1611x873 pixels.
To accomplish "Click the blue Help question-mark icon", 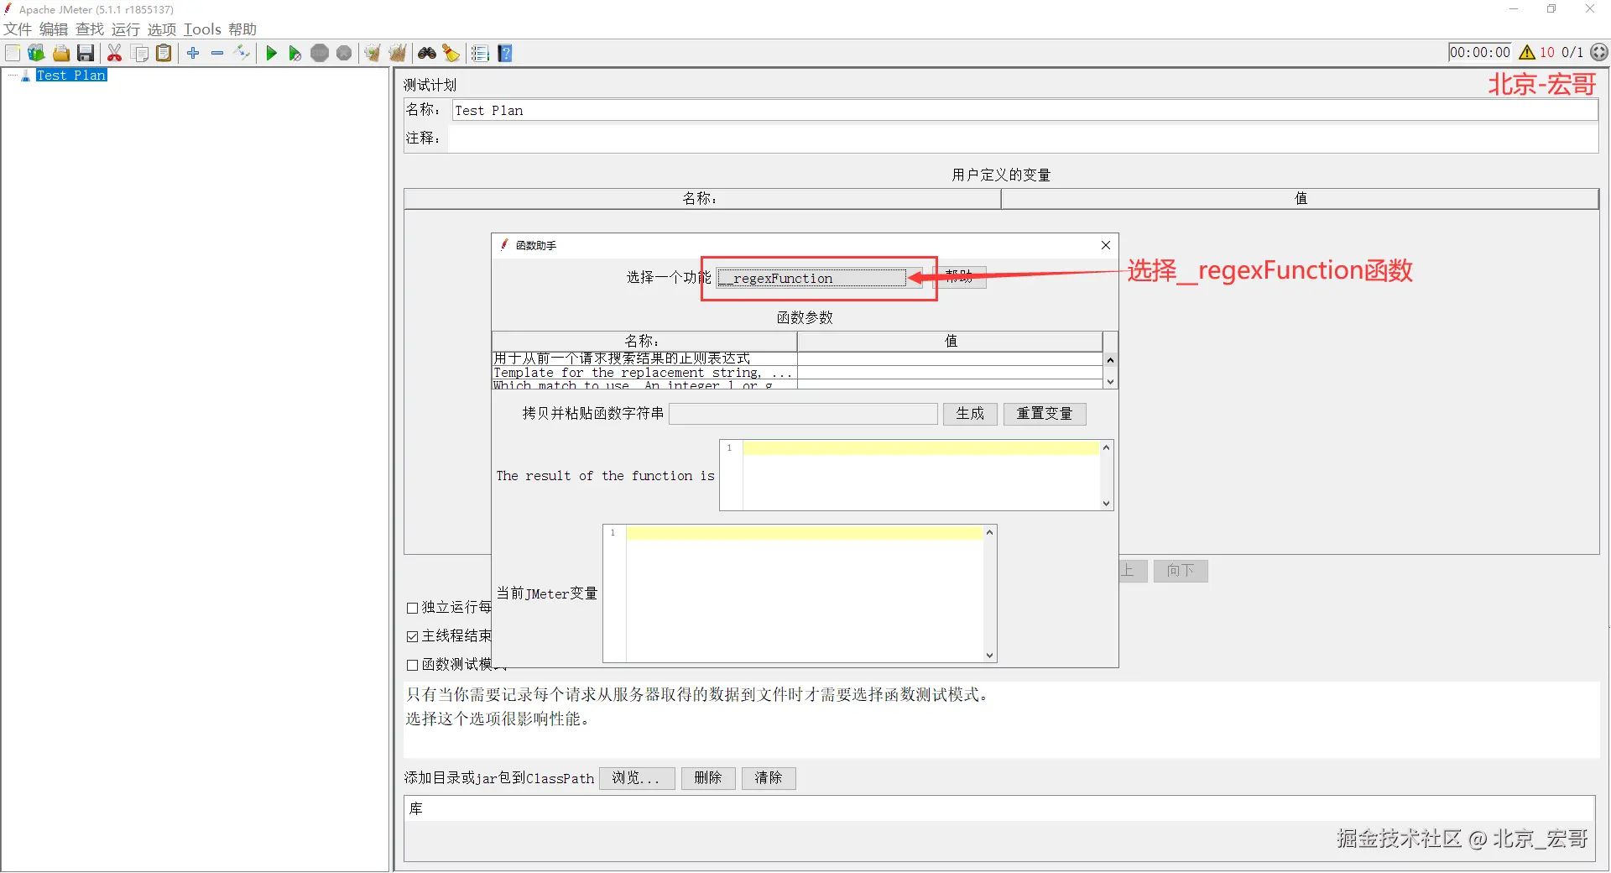I will 505,54.
